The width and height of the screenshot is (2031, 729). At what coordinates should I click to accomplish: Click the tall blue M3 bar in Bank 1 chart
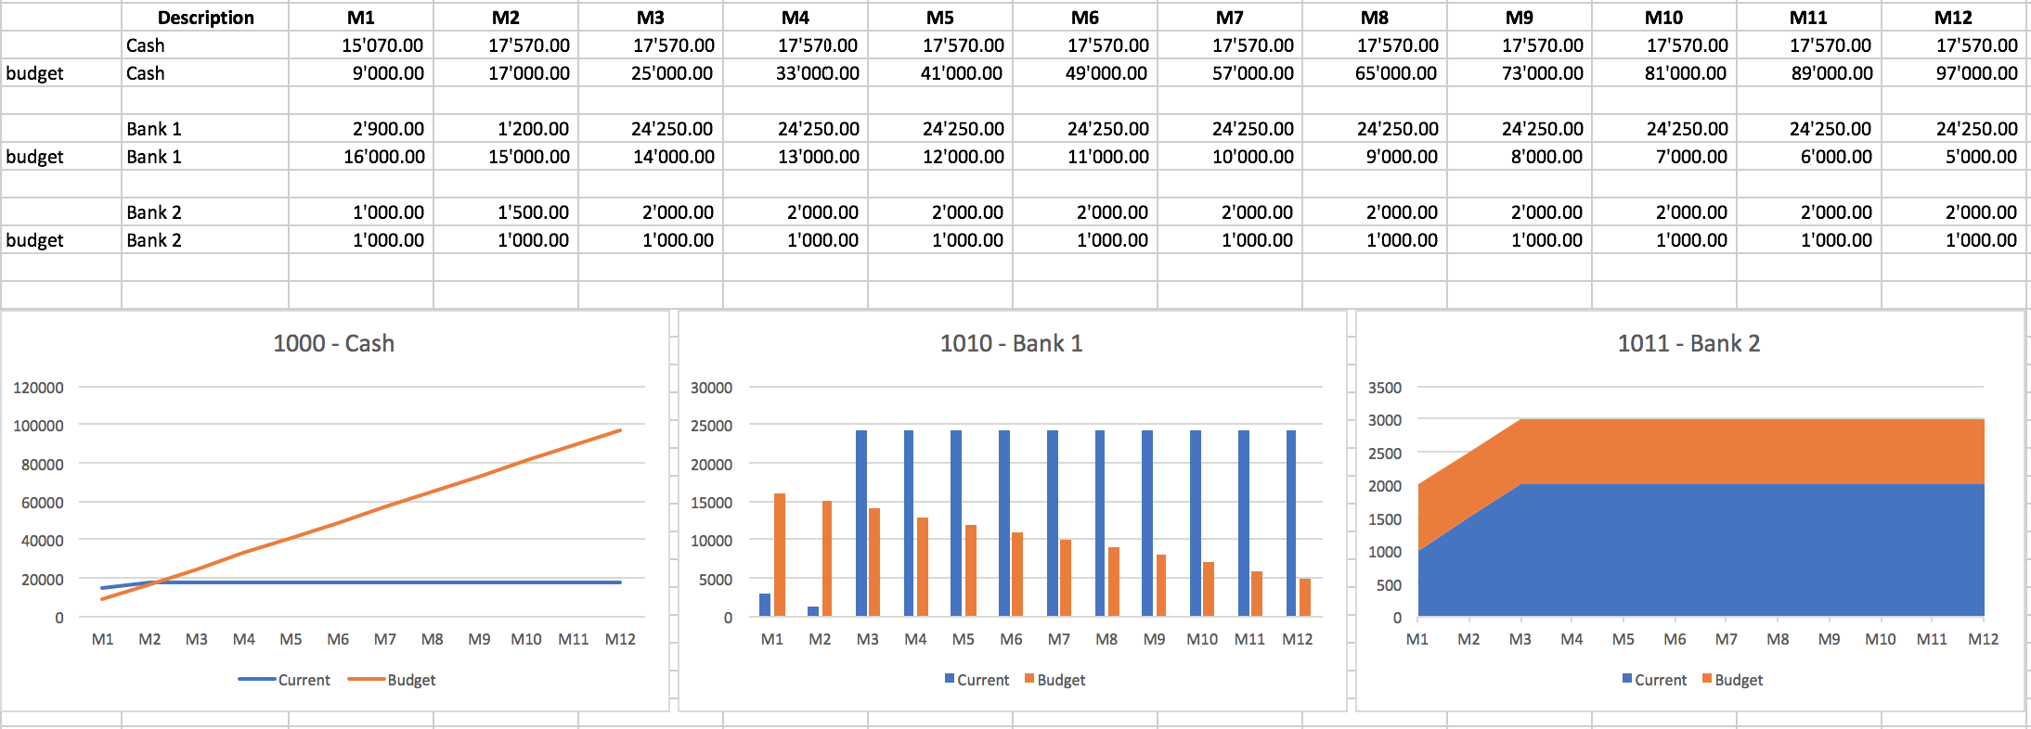(x=861, y=523)
